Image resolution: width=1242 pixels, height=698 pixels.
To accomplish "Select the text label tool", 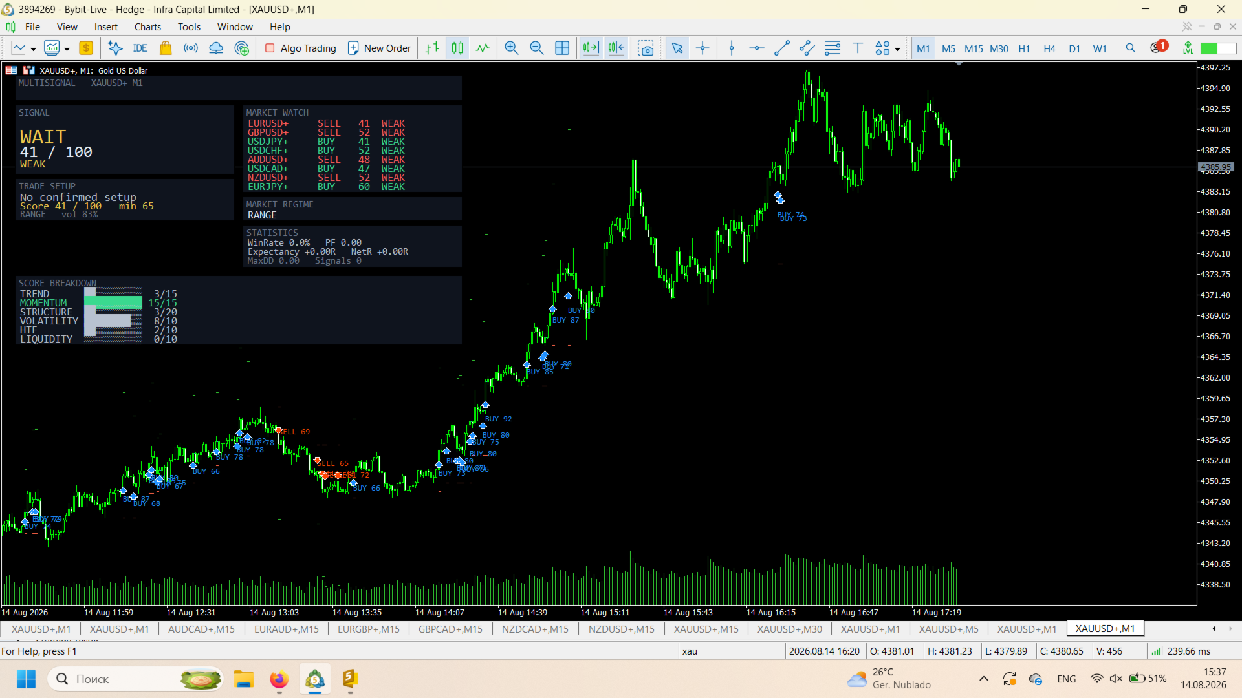I will [858, 48].
